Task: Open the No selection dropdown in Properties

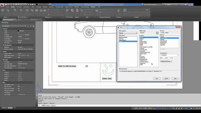Action: (14, 26)
